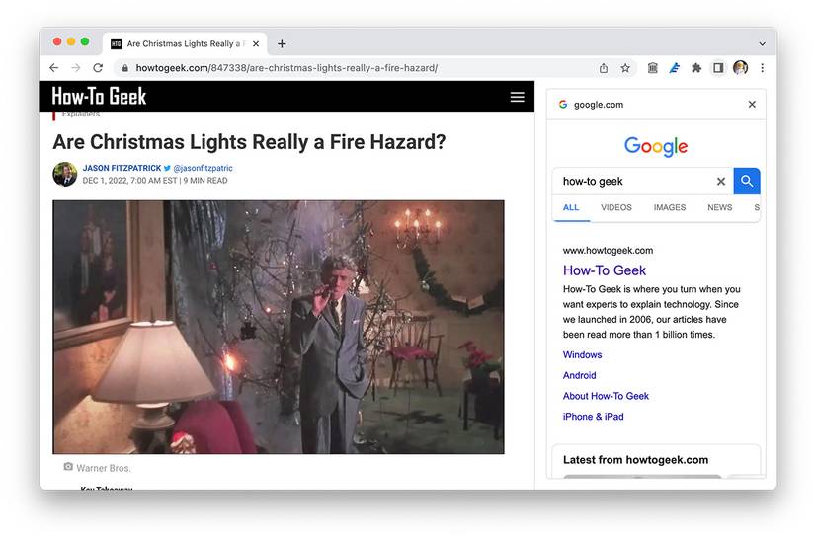Click the Jason Fitzpatrick author avatar
Image resolution: width=815 pixels, height=540 pixels.
tap(65, 174)
